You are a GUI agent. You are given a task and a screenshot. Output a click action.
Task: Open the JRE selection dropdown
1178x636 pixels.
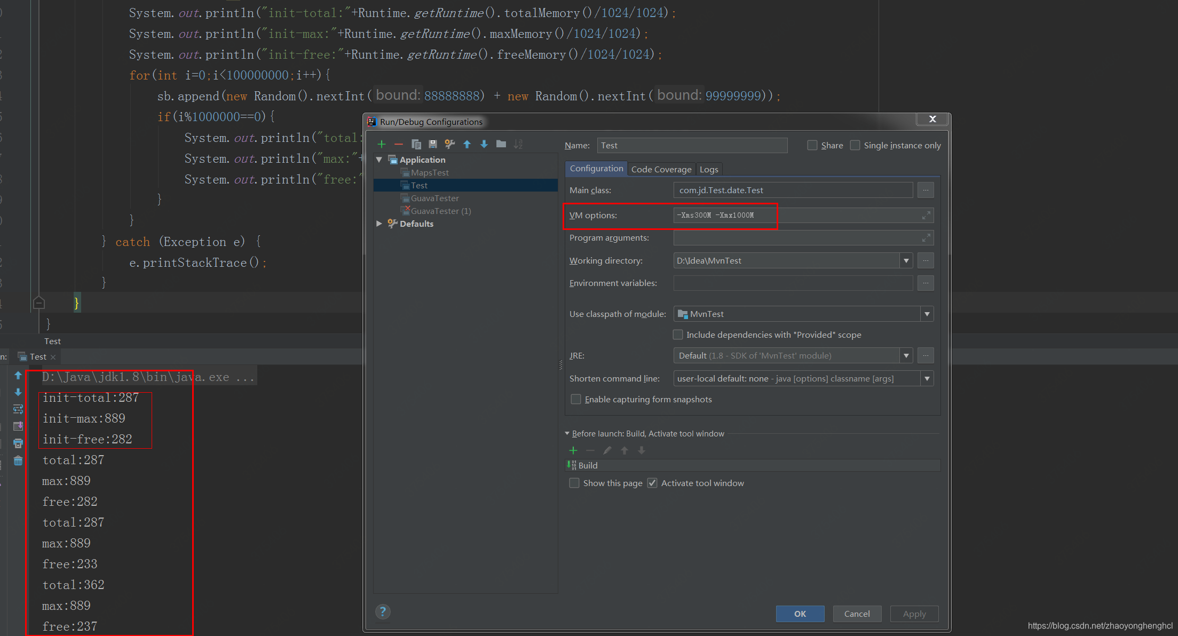(x=906, y=355)
